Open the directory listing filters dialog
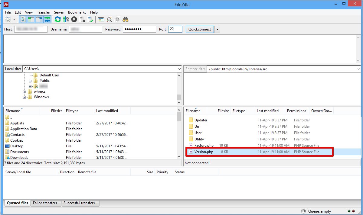 pyautogui.click(x=101, y=20)
